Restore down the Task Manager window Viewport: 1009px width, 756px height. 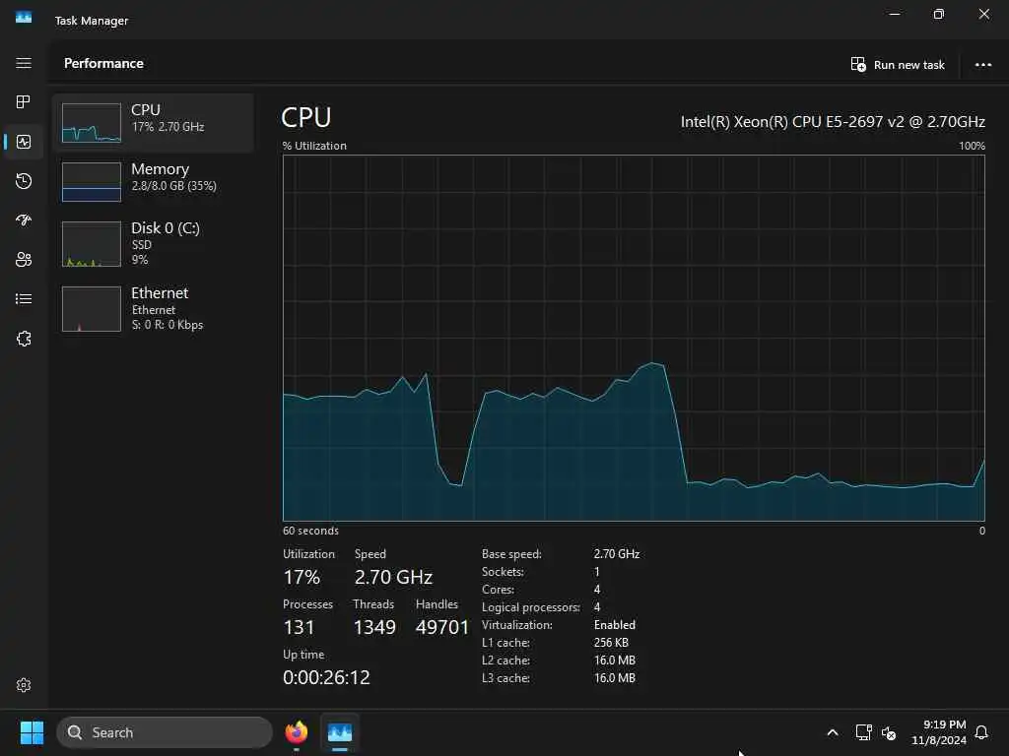click(x=939, y=14)
